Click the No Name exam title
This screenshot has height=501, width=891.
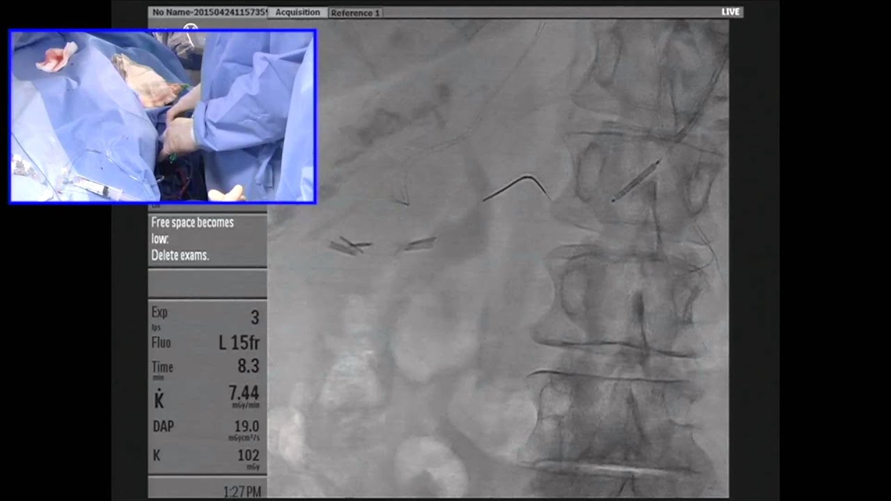209,13
